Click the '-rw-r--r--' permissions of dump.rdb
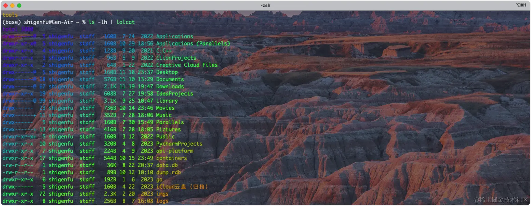Screen dimensions: 531x206 [18, 173]
